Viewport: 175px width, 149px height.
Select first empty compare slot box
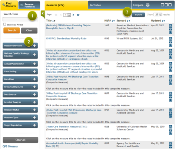tap(162, 5)
